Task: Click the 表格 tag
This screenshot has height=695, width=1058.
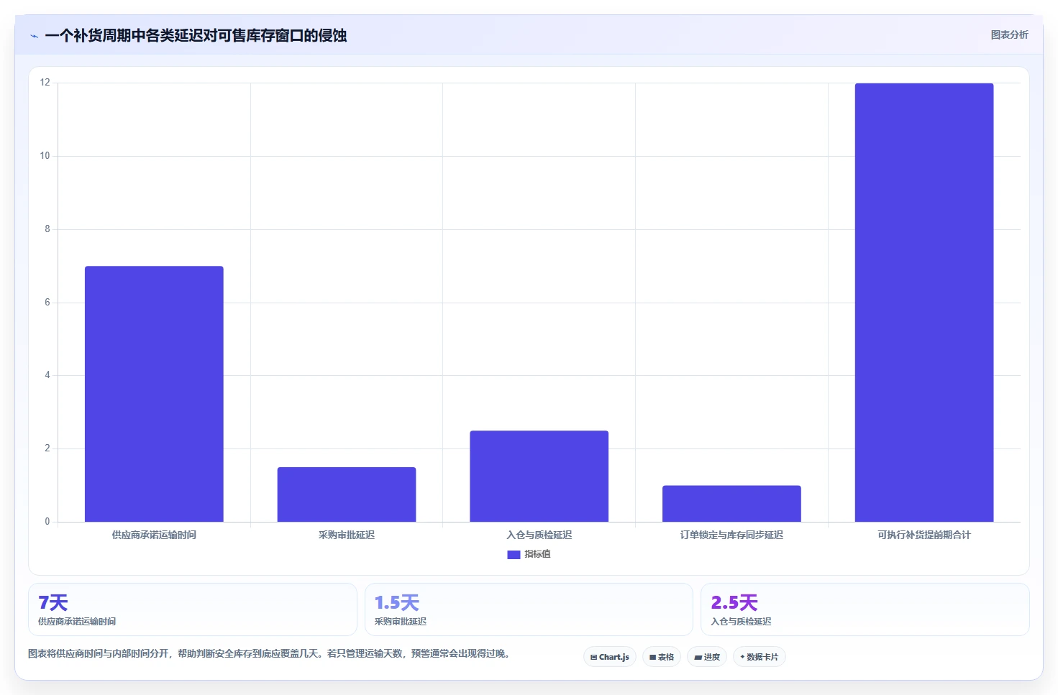Action: click(x=662, y=657)
